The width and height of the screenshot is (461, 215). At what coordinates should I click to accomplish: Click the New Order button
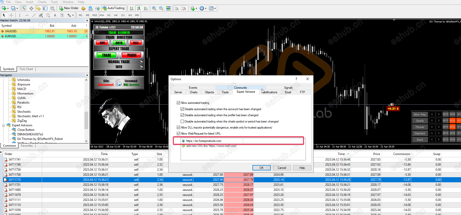point(69,8)
